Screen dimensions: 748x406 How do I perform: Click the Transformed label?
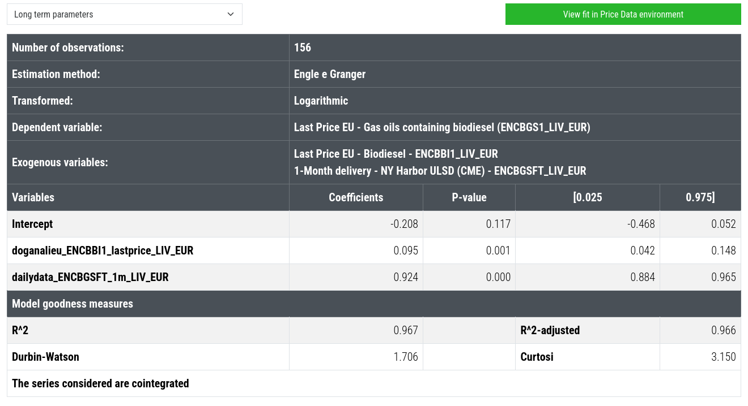pyautogui.click(x=42, y=101)
